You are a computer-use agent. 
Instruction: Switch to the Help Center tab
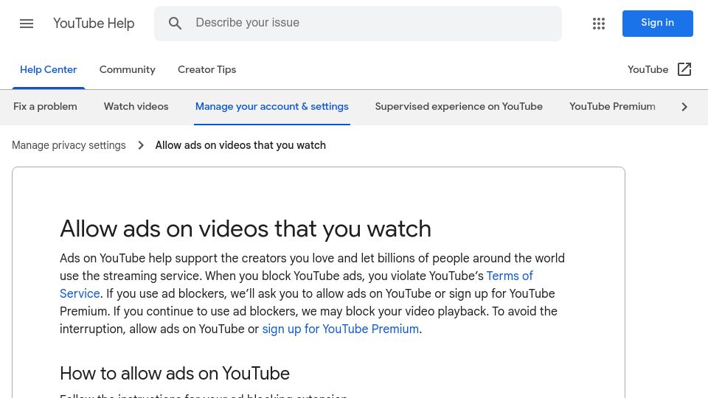coord(49,69)
